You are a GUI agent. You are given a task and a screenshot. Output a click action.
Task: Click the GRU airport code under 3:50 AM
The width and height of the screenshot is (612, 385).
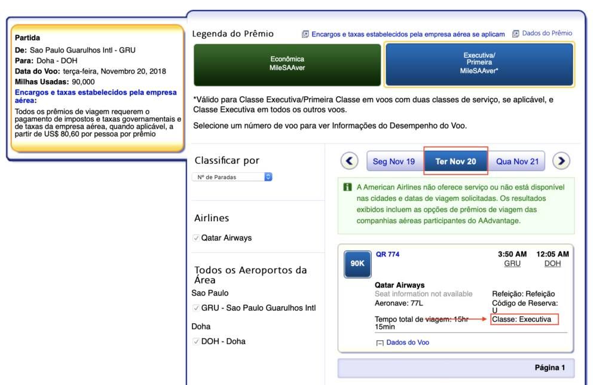[x=512, y=264]
